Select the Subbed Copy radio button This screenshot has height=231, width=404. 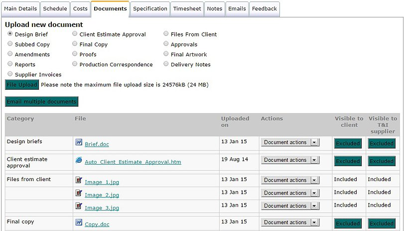[10, 44]
